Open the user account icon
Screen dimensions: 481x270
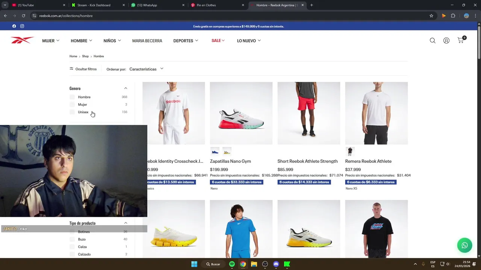[446, 40]
